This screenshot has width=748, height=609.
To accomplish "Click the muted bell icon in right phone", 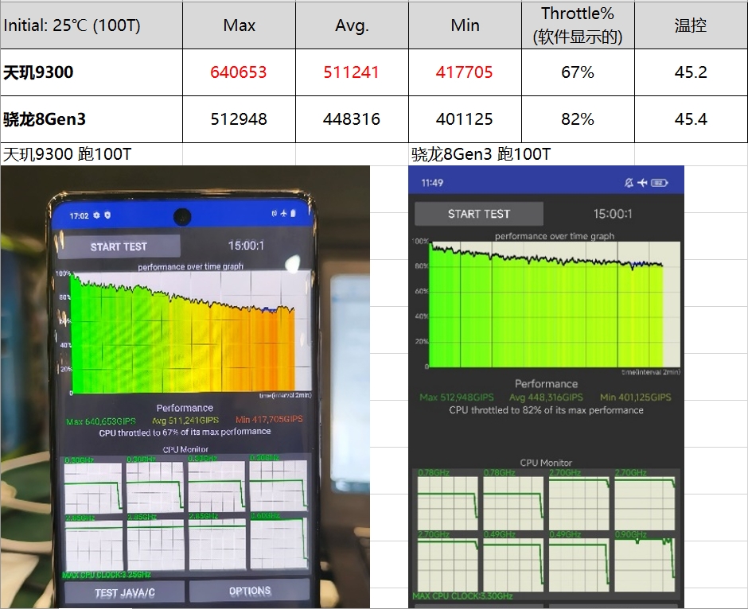I will pos(629,183).
